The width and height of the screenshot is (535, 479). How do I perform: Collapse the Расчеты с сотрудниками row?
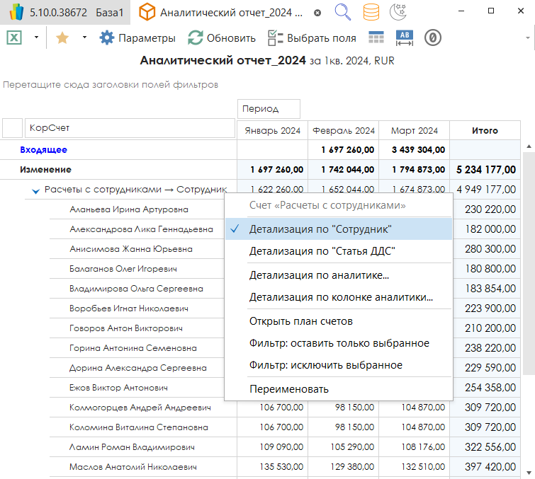(35, 190)
